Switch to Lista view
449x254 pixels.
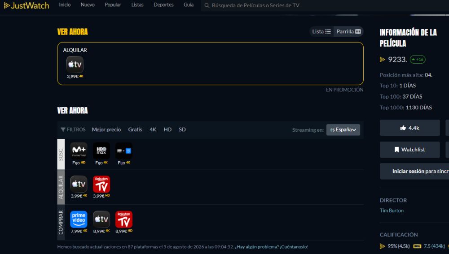tap(321, 31)
